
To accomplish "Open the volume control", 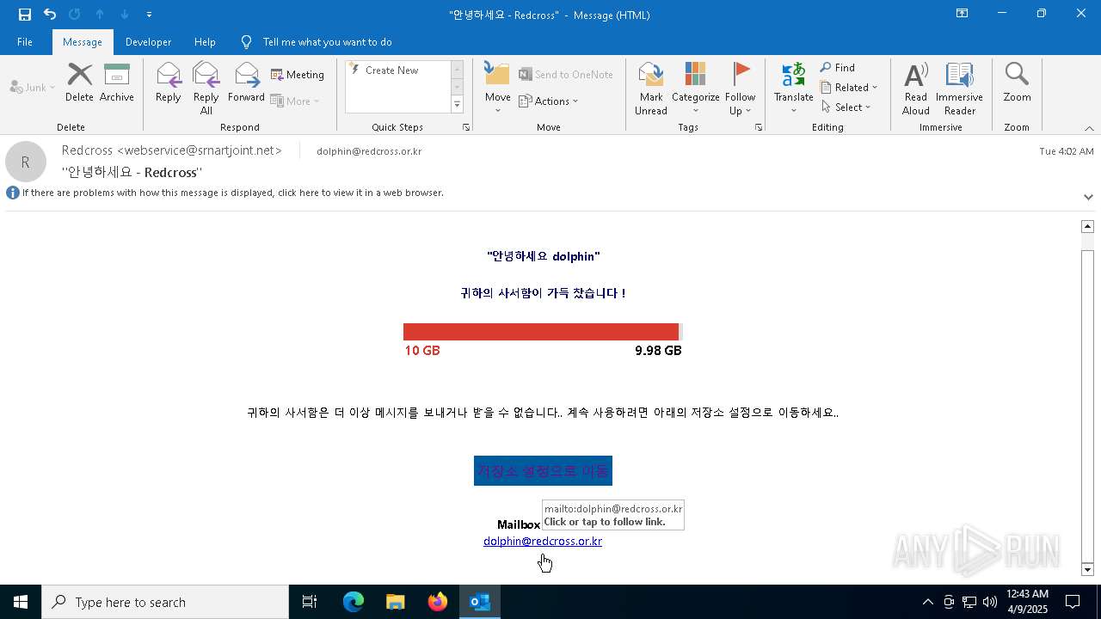I will click(x=990, y=602).
